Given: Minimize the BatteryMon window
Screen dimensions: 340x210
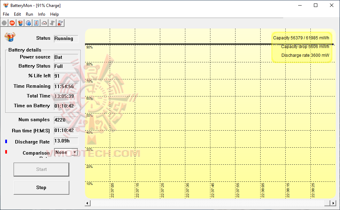Looking at the screenshot, I should (300, 6).
